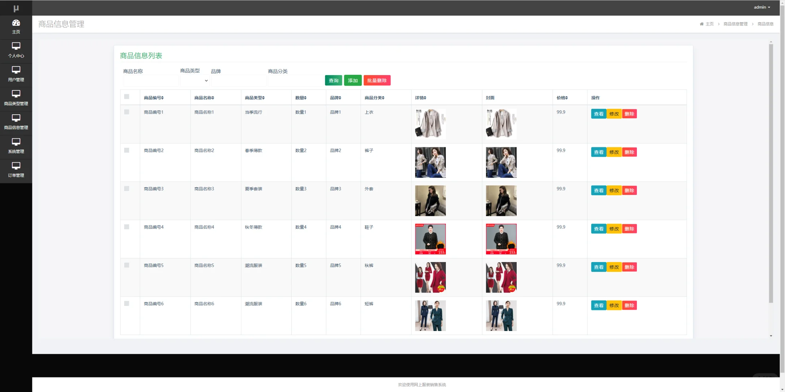Open the 商品类型 filter dropdown

pyautogui.click(x=194, y=81)
